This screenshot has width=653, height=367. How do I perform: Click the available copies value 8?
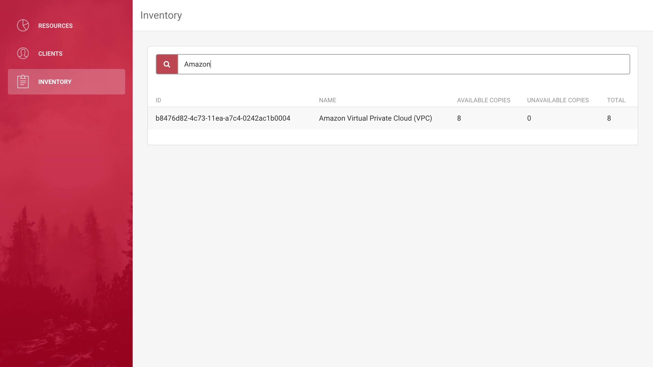pyautogui.click(x=459, y=118)
